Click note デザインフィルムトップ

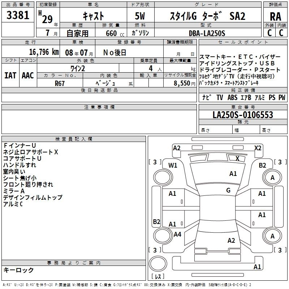[x=33, y=198]
